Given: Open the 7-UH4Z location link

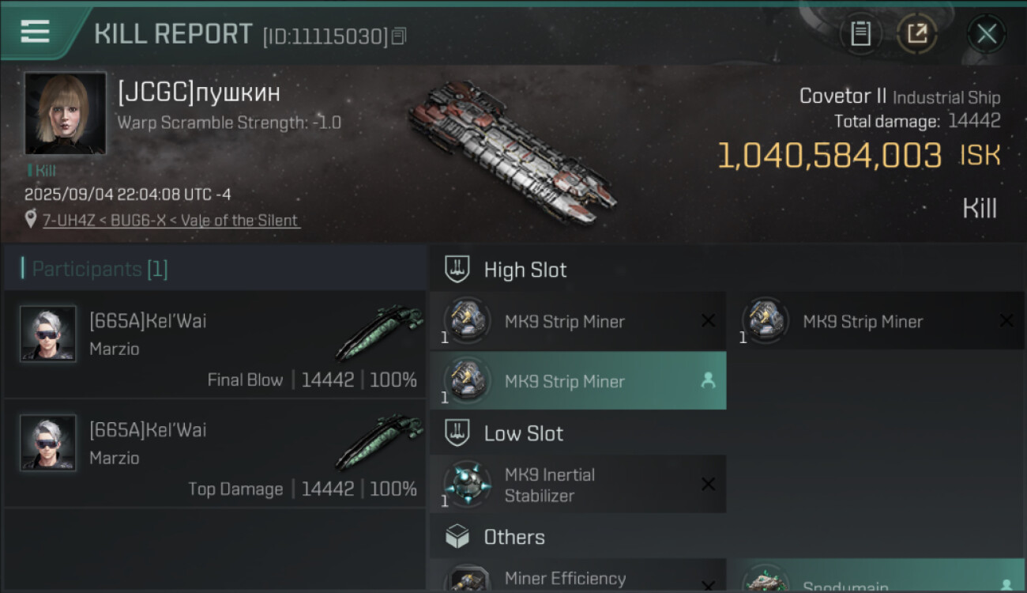Looking at the screenshot, I should [171, 221].
